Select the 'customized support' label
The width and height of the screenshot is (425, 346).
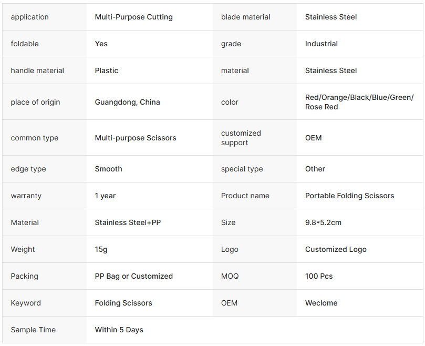pyautogui.click(x=241, y=138)
